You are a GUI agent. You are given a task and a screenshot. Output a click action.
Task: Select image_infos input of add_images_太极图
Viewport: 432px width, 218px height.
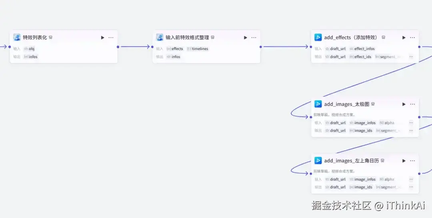(x=362, y=123)
